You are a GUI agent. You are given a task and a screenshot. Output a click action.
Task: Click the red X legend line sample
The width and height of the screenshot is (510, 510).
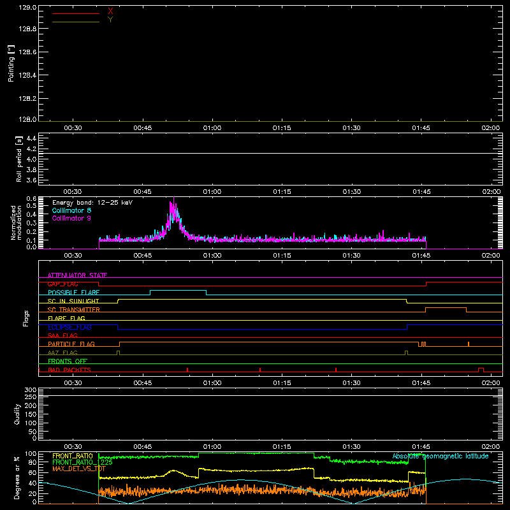point(76,13)
